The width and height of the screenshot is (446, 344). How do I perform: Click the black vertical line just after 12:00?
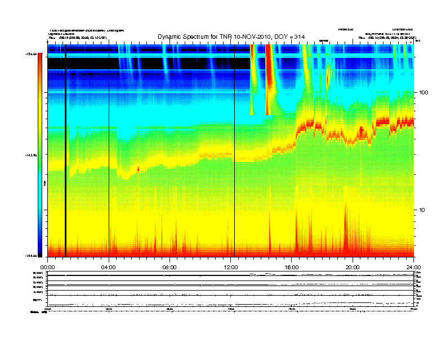[234, 151]
